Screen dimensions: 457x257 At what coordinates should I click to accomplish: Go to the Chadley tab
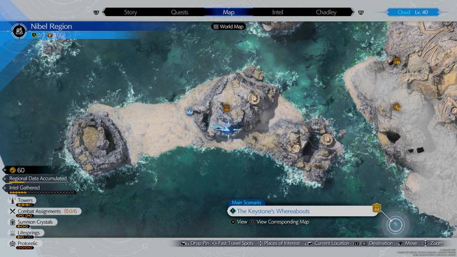click(x=326, y=12)
